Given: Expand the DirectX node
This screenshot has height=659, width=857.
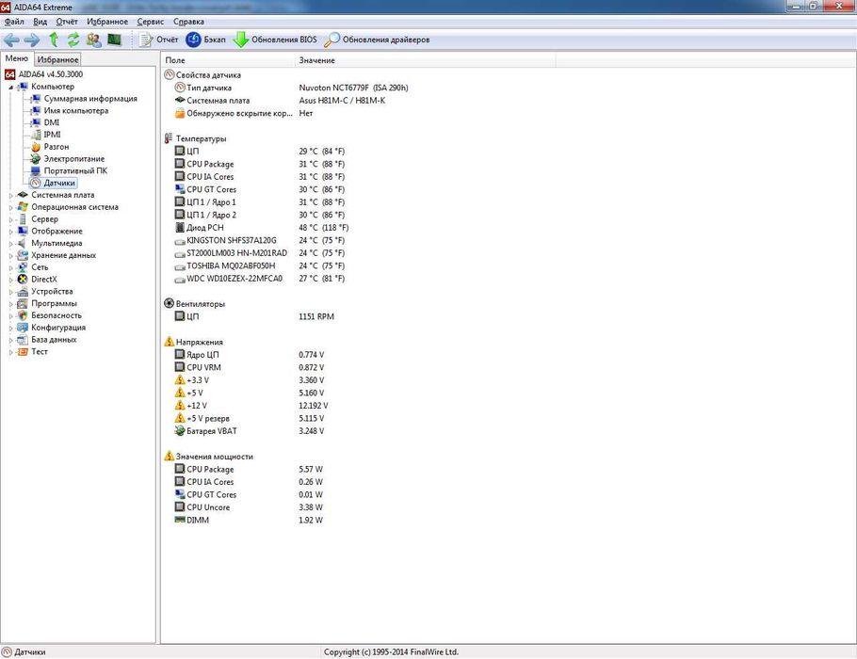Looking at the screenshot, I should pyautogui.click(x=11, y=280).
